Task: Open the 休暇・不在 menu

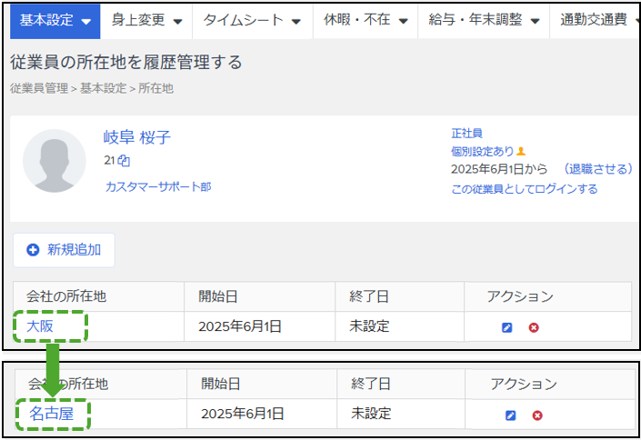Action: point(366,20)
